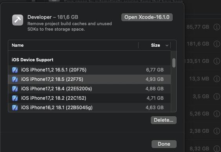Screen dimensions: 221x152
Task: Open info for 181,6 GB item in background
Action: [217, 44]
